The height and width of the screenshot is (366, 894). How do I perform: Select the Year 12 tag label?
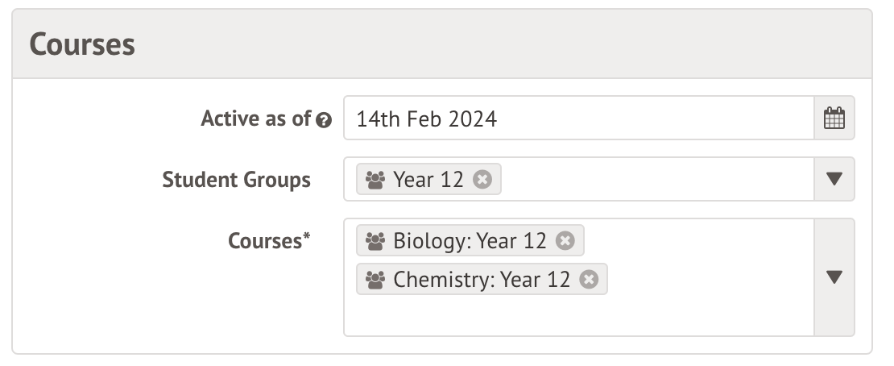coord(428,179)
